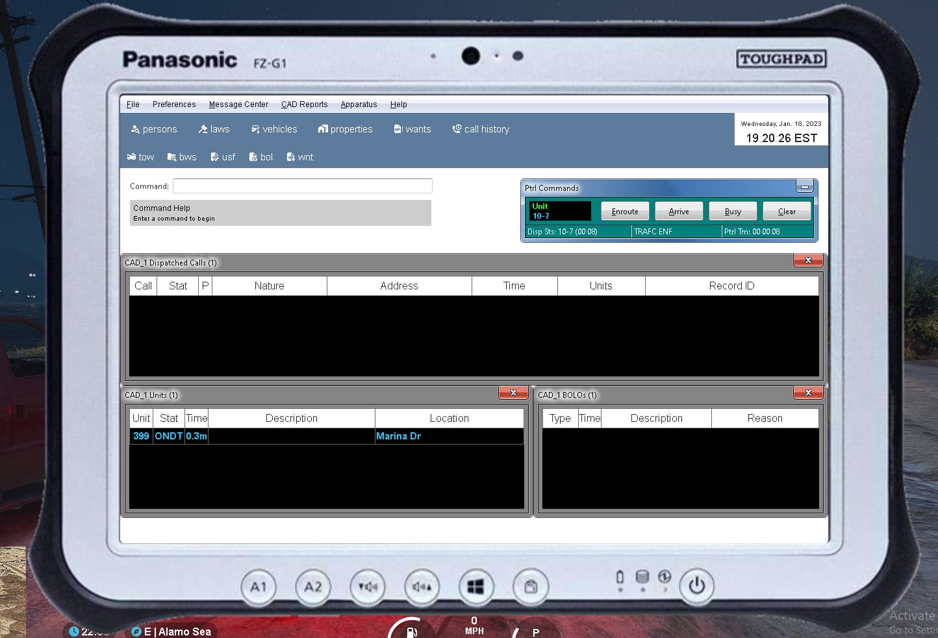Viewport: 938px width, 638px height.
Task: Open the vehicles search
Action: point(274,129)
